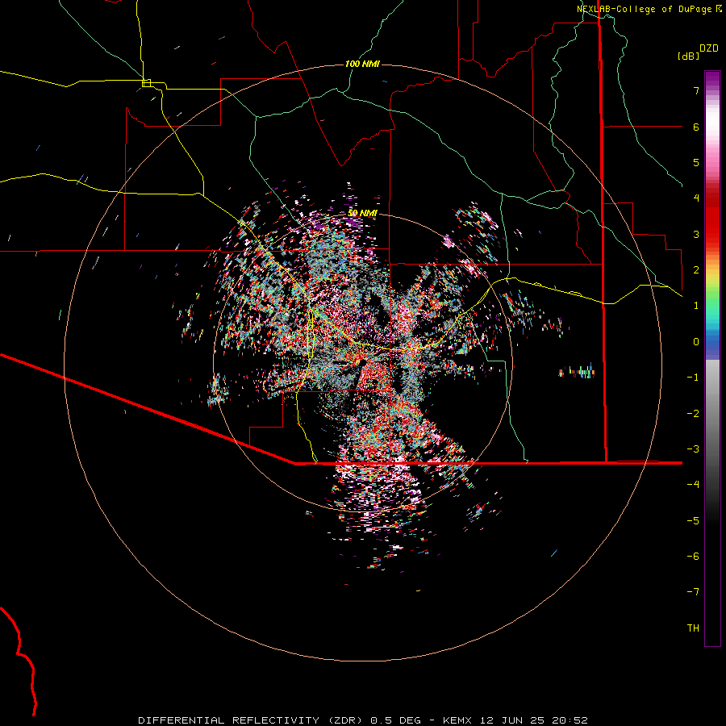Click the 4 value on color scale
The width and height of the screenshot is (726, 726).
point(696,198)
